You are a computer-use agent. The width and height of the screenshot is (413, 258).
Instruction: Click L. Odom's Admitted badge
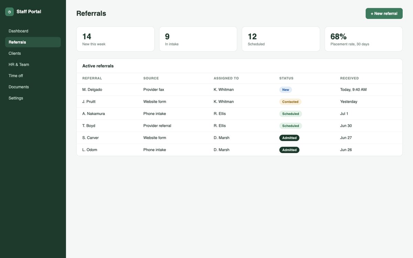click(x=289, y=150)
